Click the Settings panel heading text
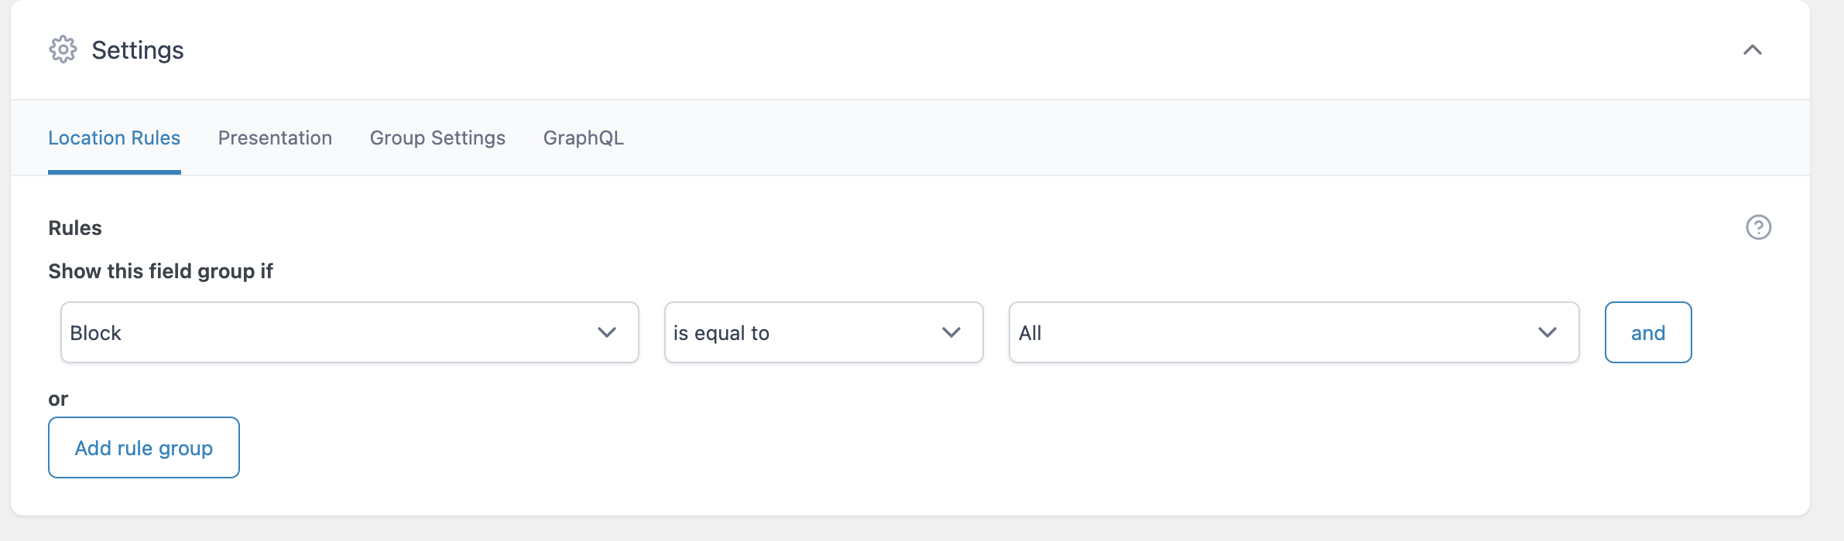 click(138, 50)
